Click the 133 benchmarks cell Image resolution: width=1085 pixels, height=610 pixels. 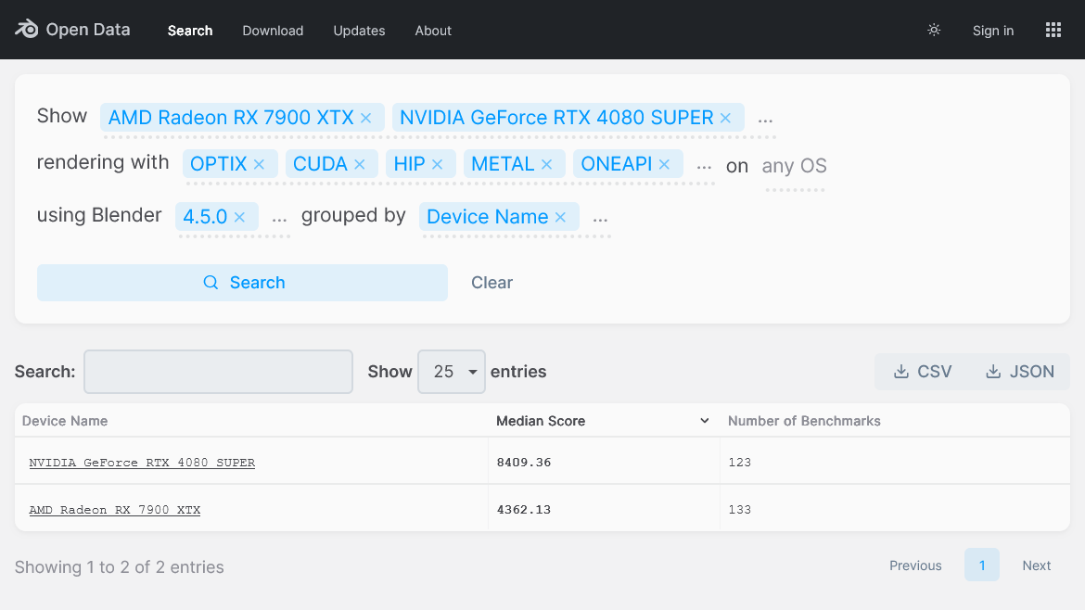740,510
